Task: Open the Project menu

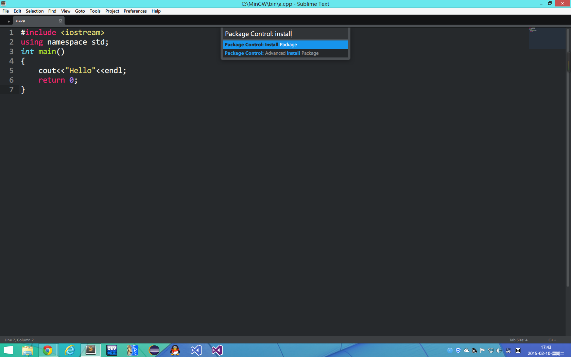Action: (x=112, y=11)
